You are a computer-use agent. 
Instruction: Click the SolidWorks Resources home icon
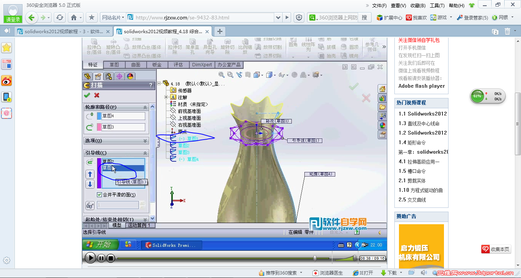[x=382, y=89]
